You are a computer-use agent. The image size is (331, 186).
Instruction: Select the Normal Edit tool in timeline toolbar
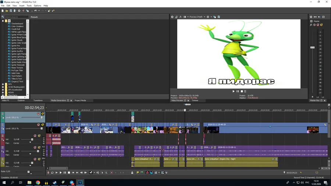(91, 172)
